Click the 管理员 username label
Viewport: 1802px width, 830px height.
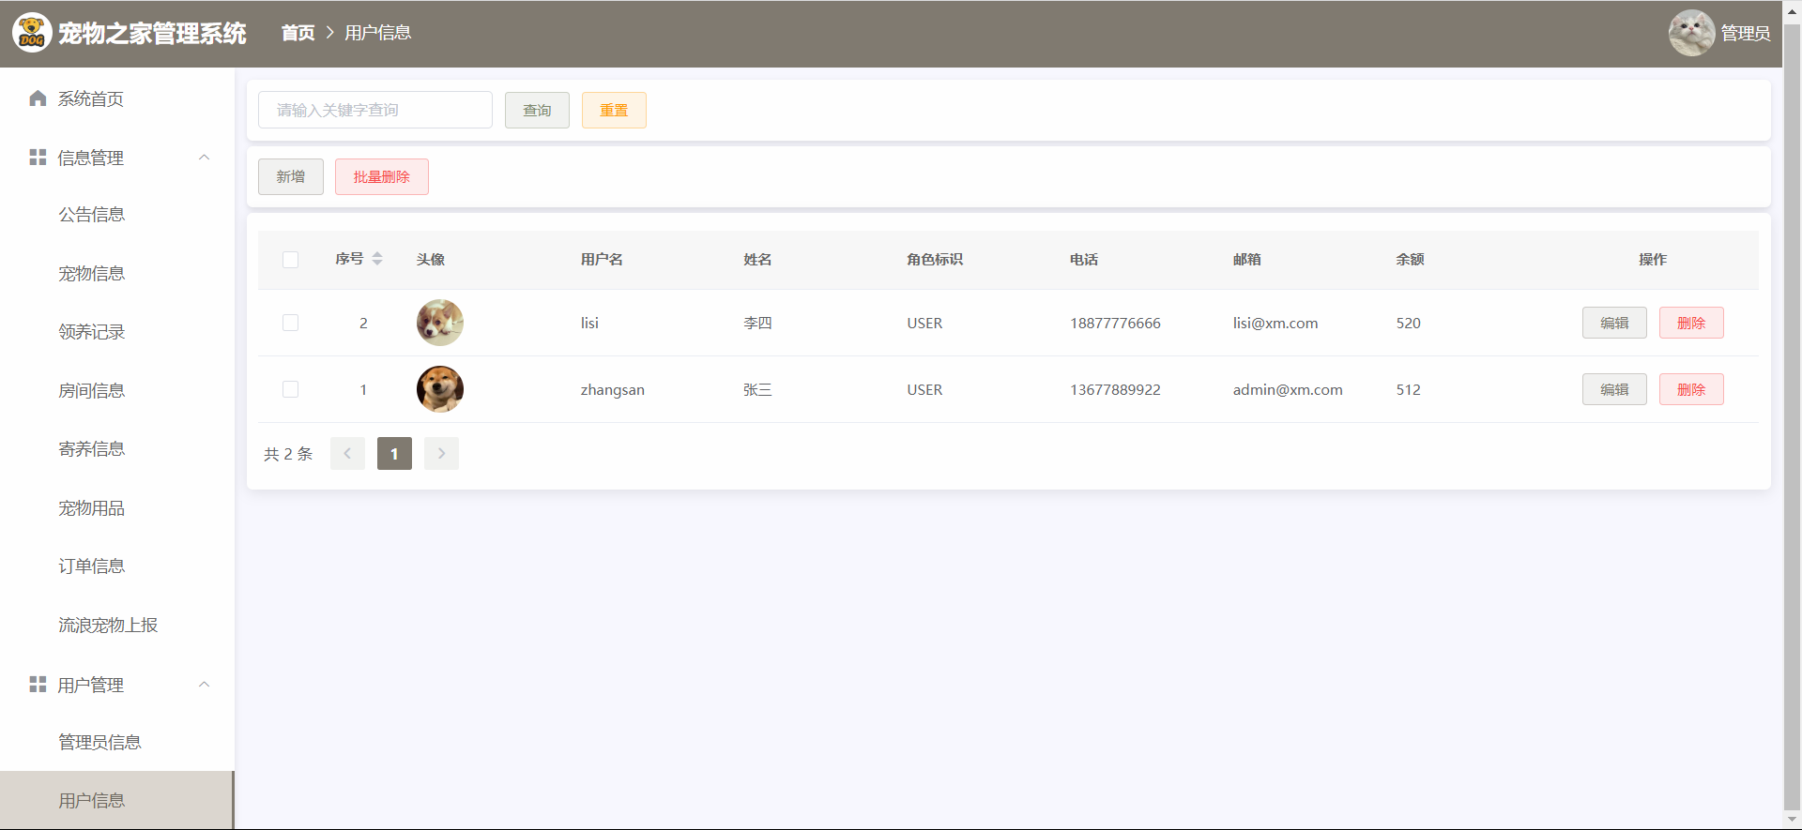click(1746, 34)
